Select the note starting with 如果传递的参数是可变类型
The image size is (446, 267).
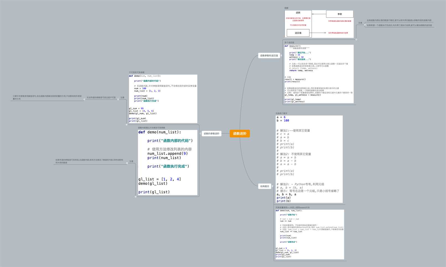(x=89, y=161)
